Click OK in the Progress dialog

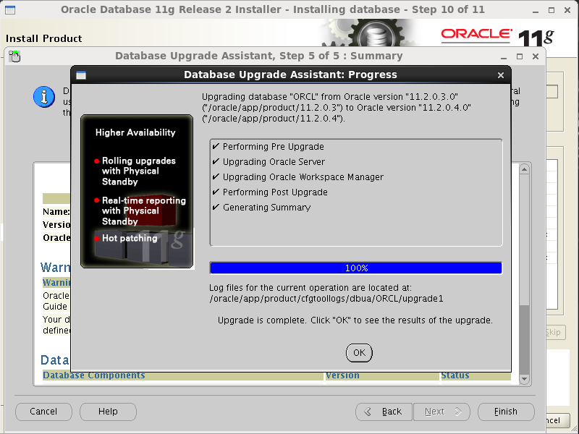tap(359, 353)
